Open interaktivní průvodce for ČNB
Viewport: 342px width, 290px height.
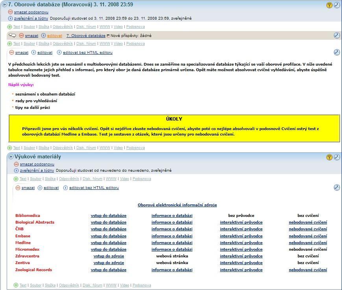coord(241,229)
